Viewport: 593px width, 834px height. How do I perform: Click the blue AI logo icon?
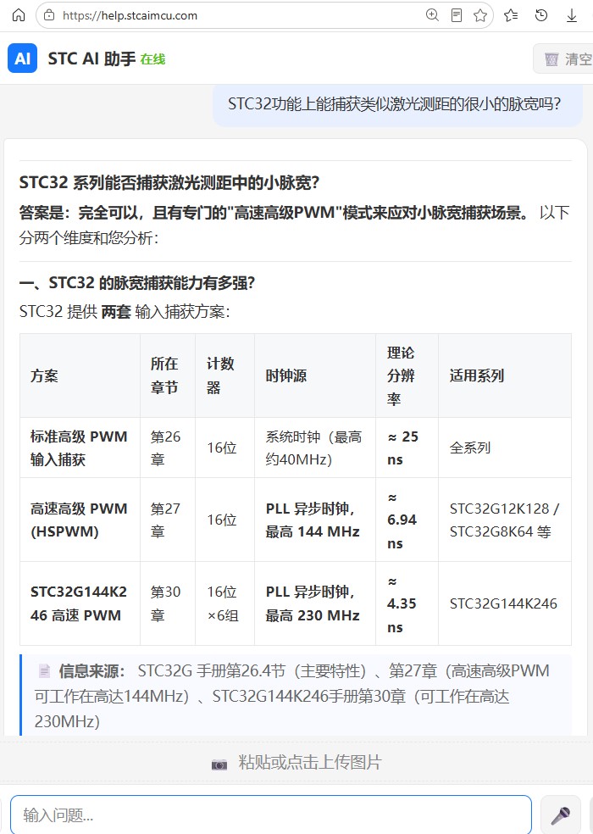22,58
